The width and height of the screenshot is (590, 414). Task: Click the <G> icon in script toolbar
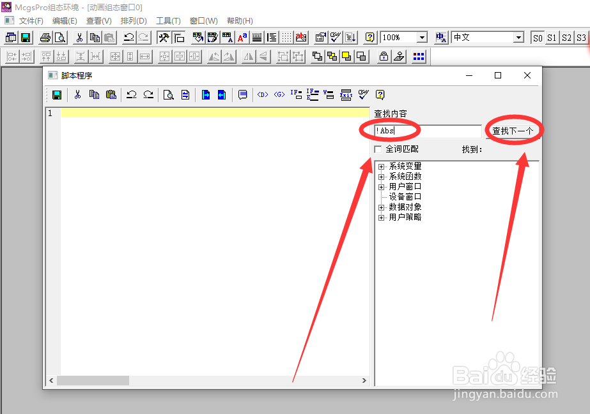279,94
